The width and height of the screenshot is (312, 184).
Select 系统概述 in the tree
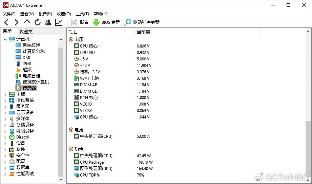click(x=32, y=45)
